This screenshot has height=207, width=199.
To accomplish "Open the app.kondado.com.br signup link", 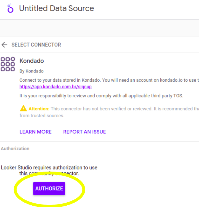I will click(x=55, y=87).
